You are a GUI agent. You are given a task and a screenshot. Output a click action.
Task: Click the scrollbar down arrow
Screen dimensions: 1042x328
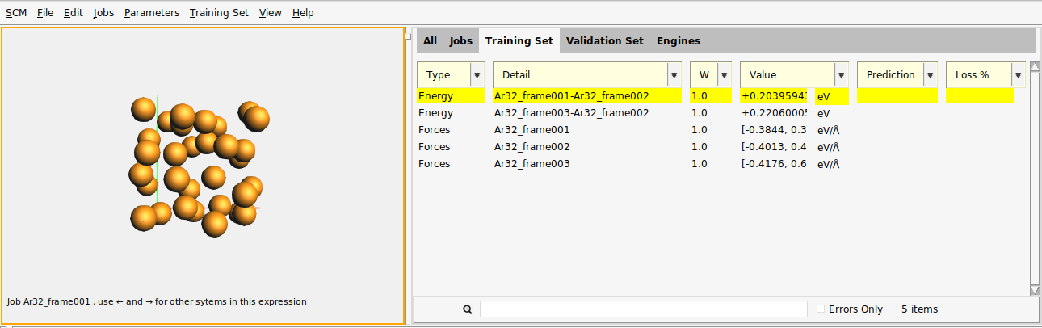click(x=1035, y=290)
